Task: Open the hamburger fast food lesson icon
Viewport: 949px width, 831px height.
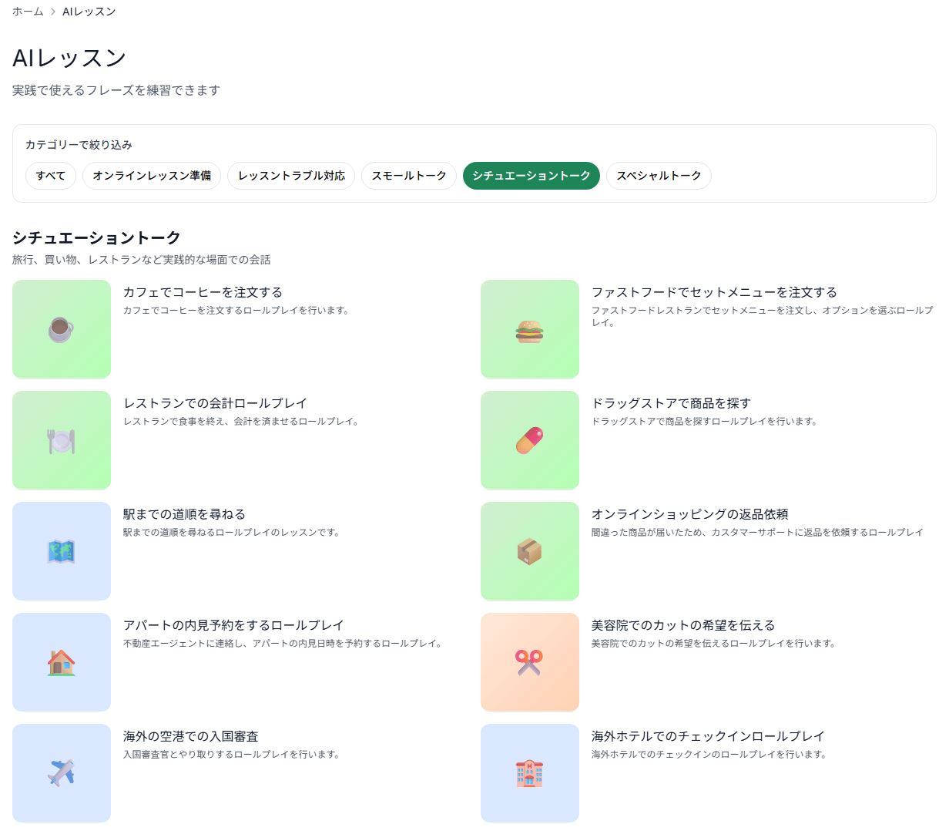Action: (530, 329)
